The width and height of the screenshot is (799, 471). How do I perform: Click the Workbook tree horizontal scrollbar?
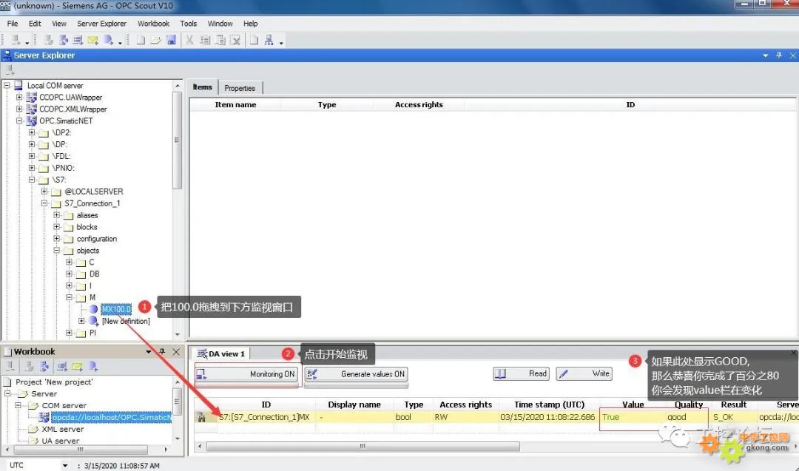[81, 450]
